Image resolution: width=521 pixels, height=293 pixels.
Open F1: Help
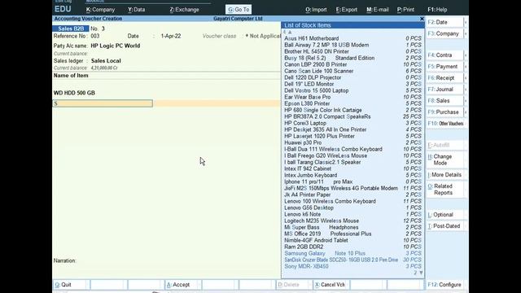click(x=437, y=10)
